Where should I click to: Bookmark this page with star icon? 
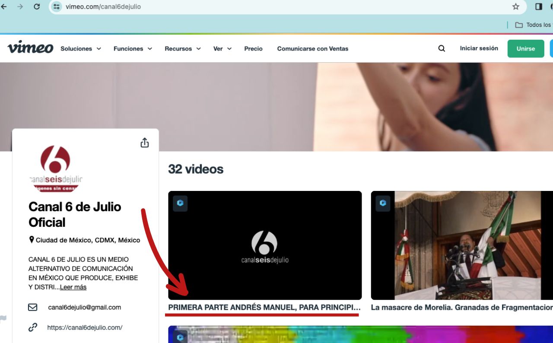click(x=515, y=6)
